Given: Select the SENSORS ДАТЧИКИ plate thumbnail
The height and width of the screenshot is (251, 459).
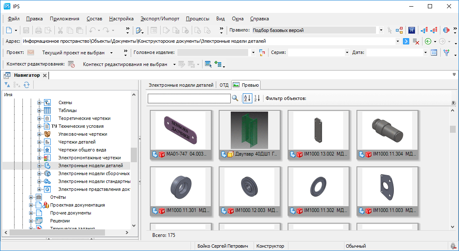Looking at the screenshot, I should pos(181,130).
